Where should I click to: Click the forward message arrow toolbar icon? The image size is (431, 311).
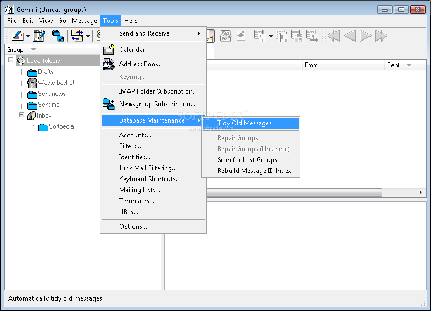312,36
